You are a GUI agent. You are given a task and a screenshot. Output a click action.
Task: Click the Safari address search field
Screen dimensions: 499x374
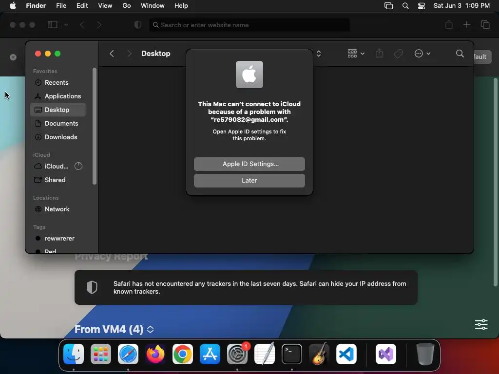click(249, 25)
